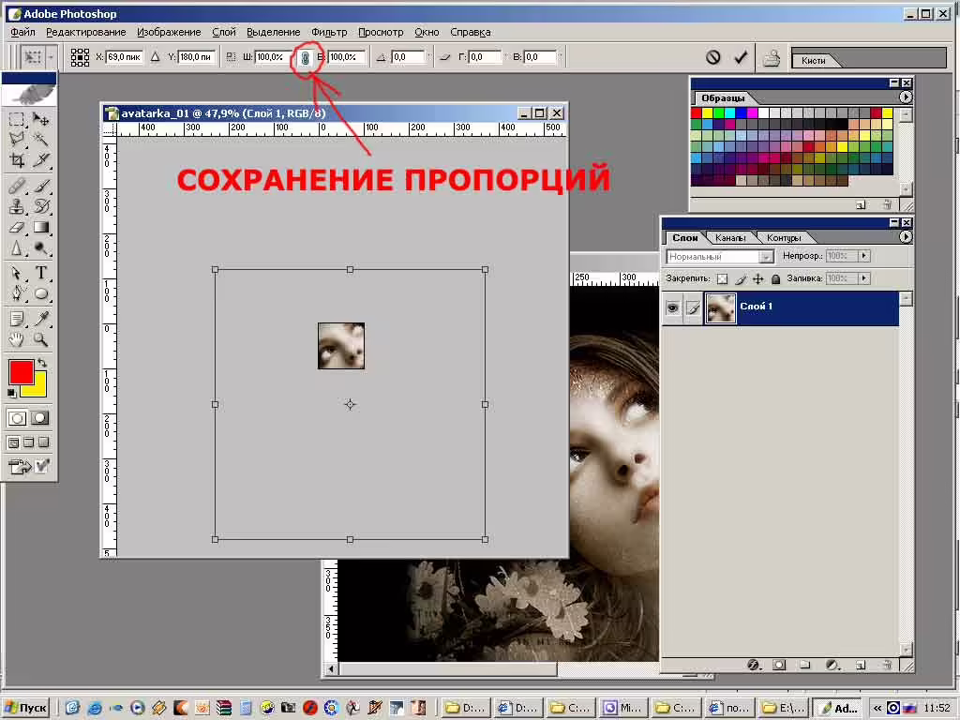This screenshot has width=960, height=720.
Task: Select the Dodge tool
Action: point(41,247)
